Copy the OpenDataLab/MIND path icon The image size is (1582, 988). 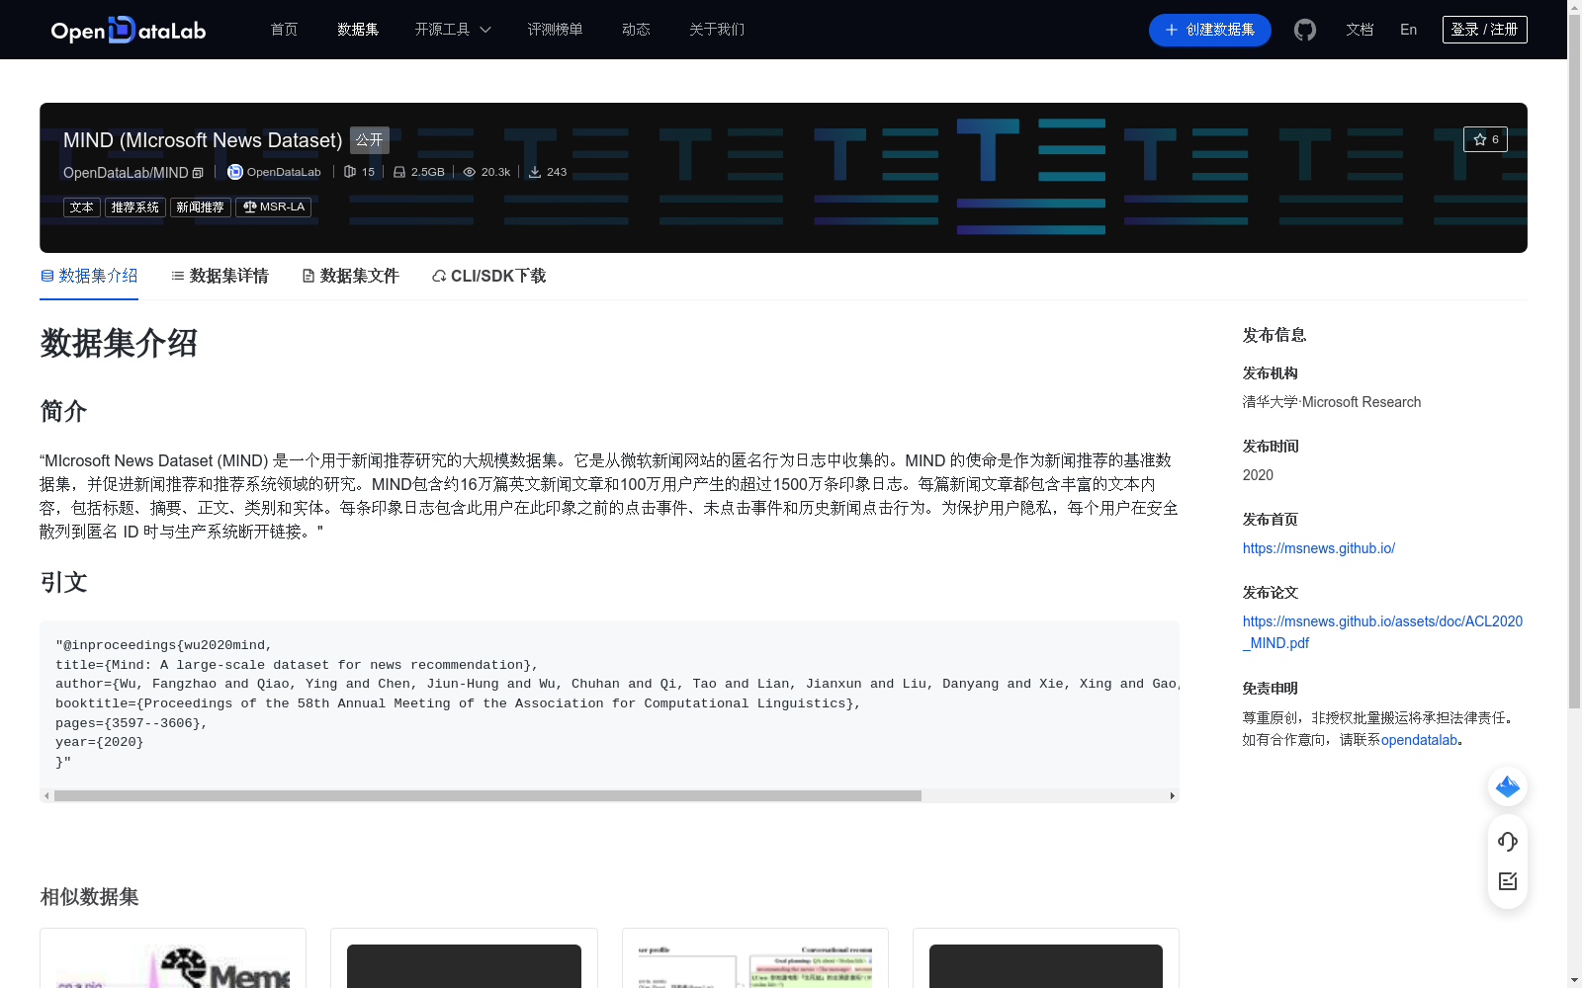coord(198,173)
